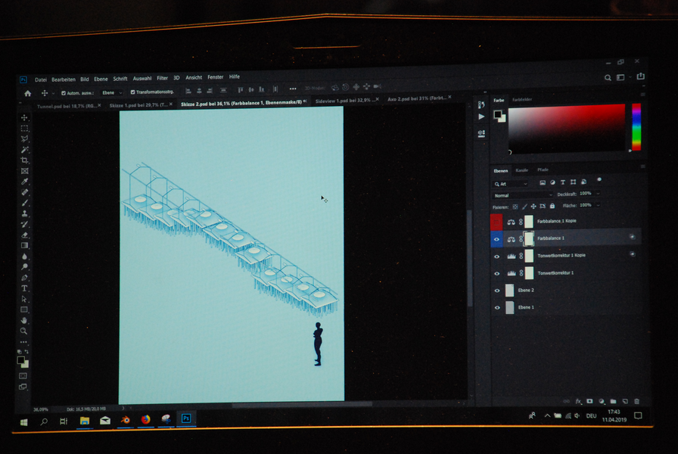Open the Deckkraft opacity dropdown arrow
The width and height of the screenshot is (678, 454).
[598, 194]
